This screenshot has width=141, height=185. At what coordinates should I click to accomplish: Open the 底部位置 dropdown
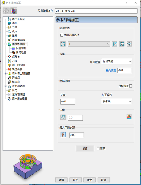[117, 61]
